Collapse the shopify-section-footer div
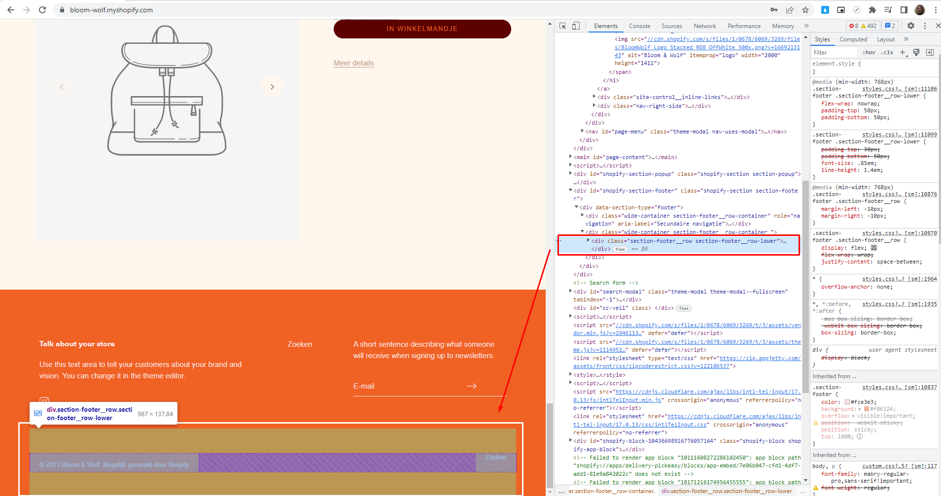The image size is (941, 496). point(570,190)
